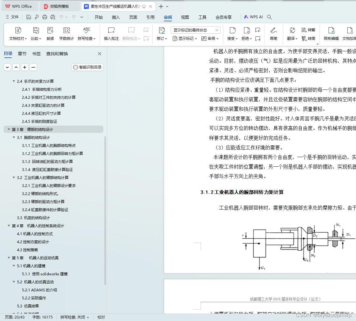Collapse the 第 5 章 机器人的运动仿真 node
This screenshot has width=356, height=321.
pos(9,258)
